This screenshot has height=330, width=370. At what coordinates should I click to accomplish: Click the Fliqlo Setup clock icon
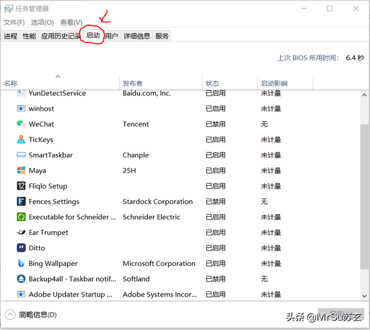21,186
